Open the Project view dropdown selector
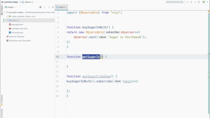The image size is (210, 118). tap(10, 7)
